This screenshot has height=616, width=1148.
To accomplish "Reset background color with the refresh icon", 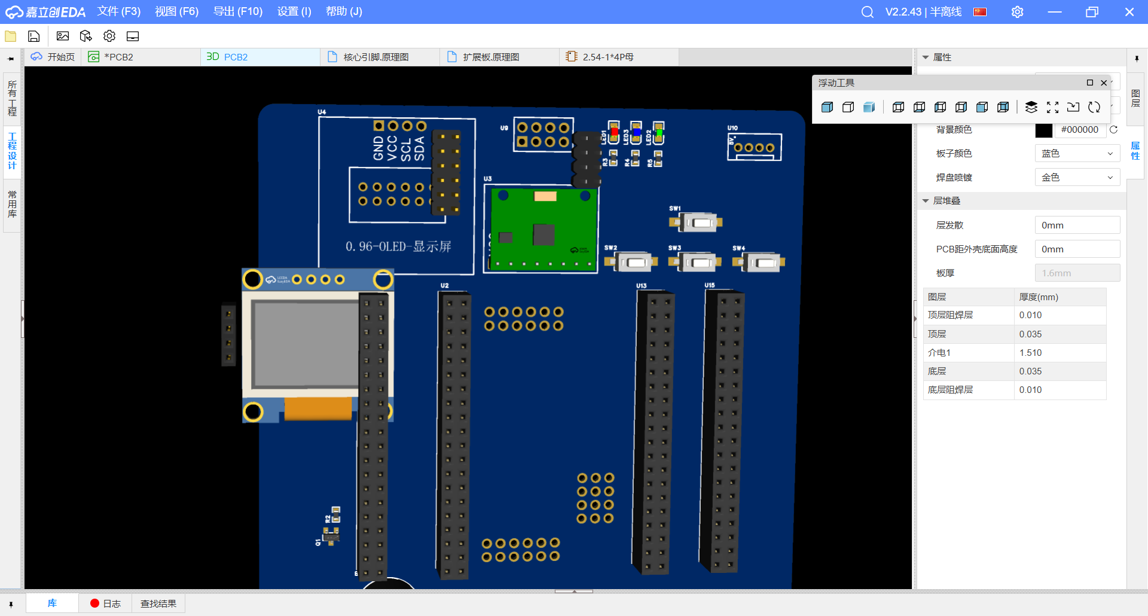I will tap(1113, 130).
